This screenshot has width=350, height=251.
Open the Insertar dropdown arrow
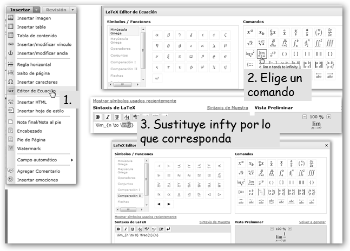(x=36, y=10)
